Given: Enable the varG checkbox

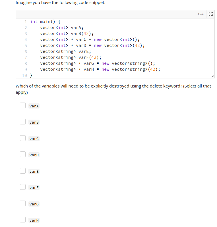Looking at the screenshot, I should pos(23,203).
